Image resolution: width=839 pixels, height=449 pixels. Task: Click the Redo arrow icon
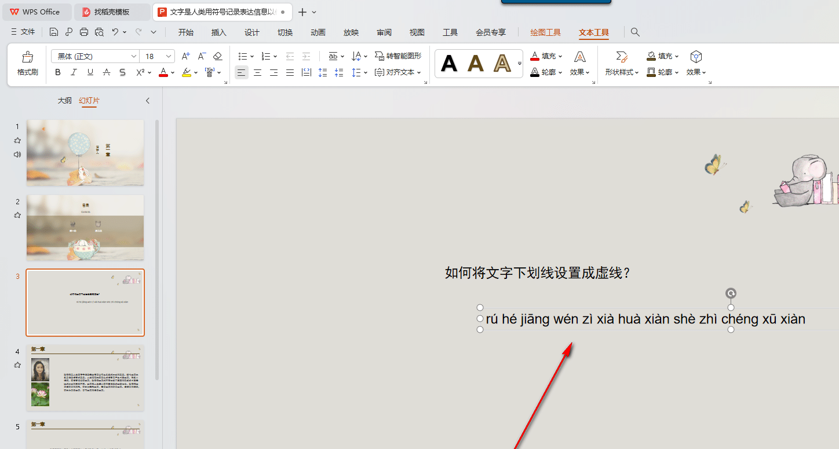pyautogui.click(x=138, y=32)
